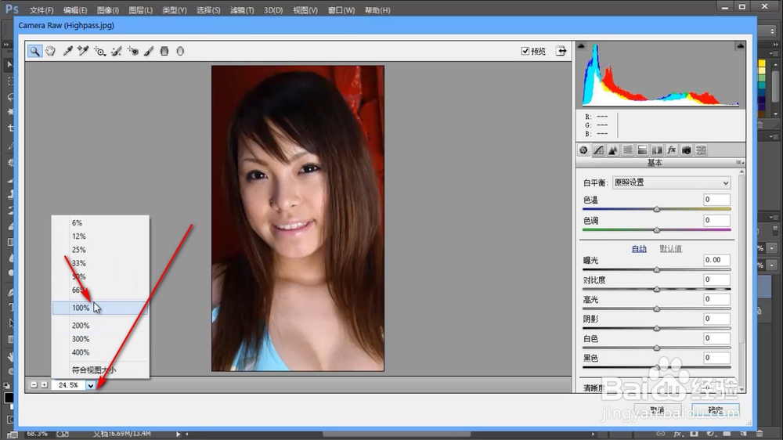Click the 确定 OK button
783x440 pixels.
[716, 410]
